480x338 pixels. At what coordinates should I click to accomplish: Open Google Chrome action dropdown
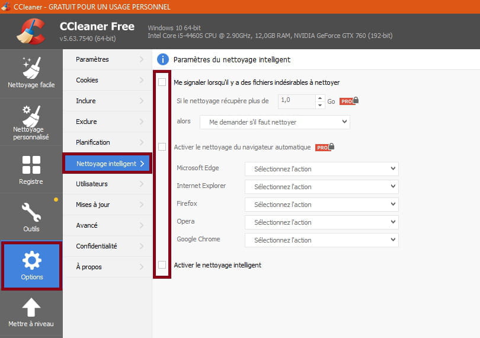click(321, 240)
